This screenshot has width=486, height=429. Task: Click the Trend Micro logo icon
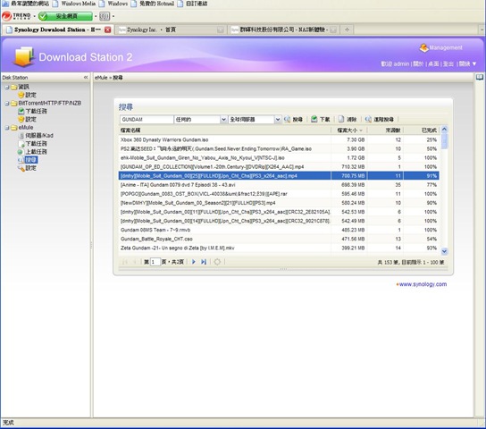[x=7, y=16]
